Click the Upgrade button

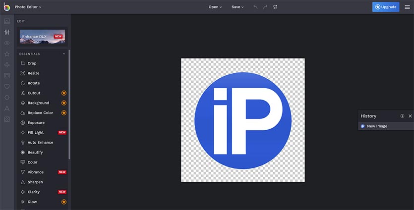pyautogui.click(x=386, y=7)
